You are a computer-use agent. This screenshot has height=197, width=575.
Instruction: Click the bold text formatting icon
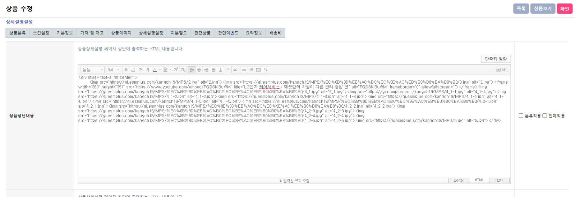pos(126,70)
